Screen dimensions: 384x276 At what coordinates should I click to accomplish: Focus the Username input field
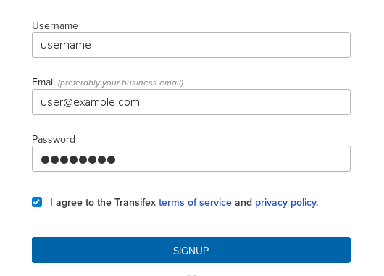[x=191, y=45]
